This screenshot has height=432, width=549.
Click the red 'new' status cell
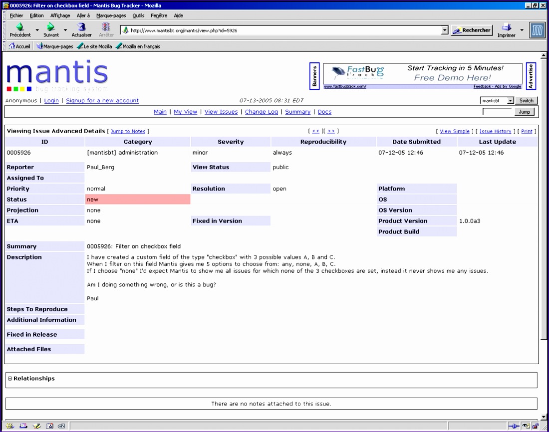click(138, 200)
